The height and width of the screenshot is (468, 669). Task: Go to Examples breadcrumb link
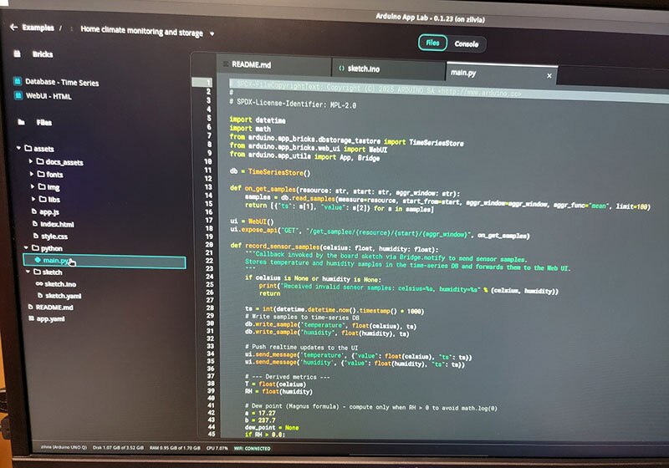click(x=38, y=28)
